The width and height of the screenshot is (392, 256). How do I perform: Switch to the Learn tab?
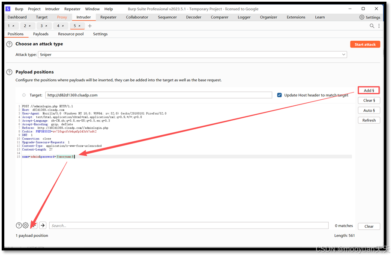click(x=320, y=17)
